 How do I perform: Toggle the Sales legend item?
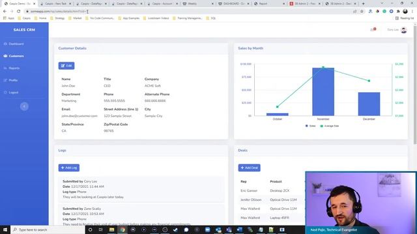[310, 126]
